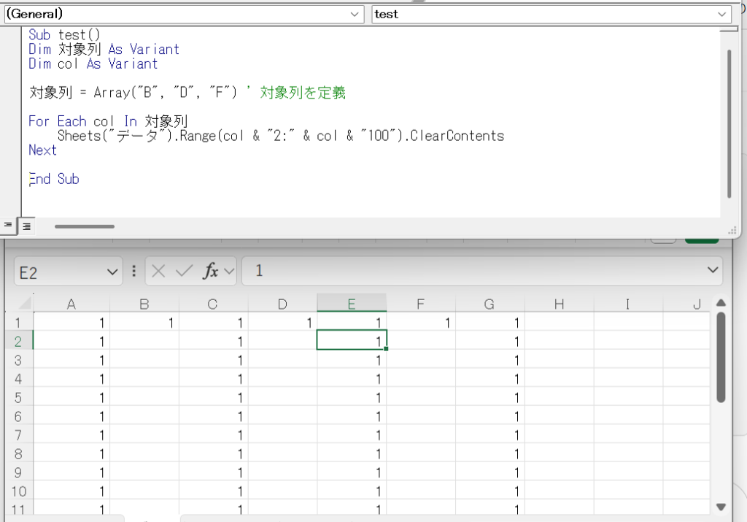Select row 8 header
The width and height of the screenshot is (747, 522).
pyautogui.click(x=18, y=454)
